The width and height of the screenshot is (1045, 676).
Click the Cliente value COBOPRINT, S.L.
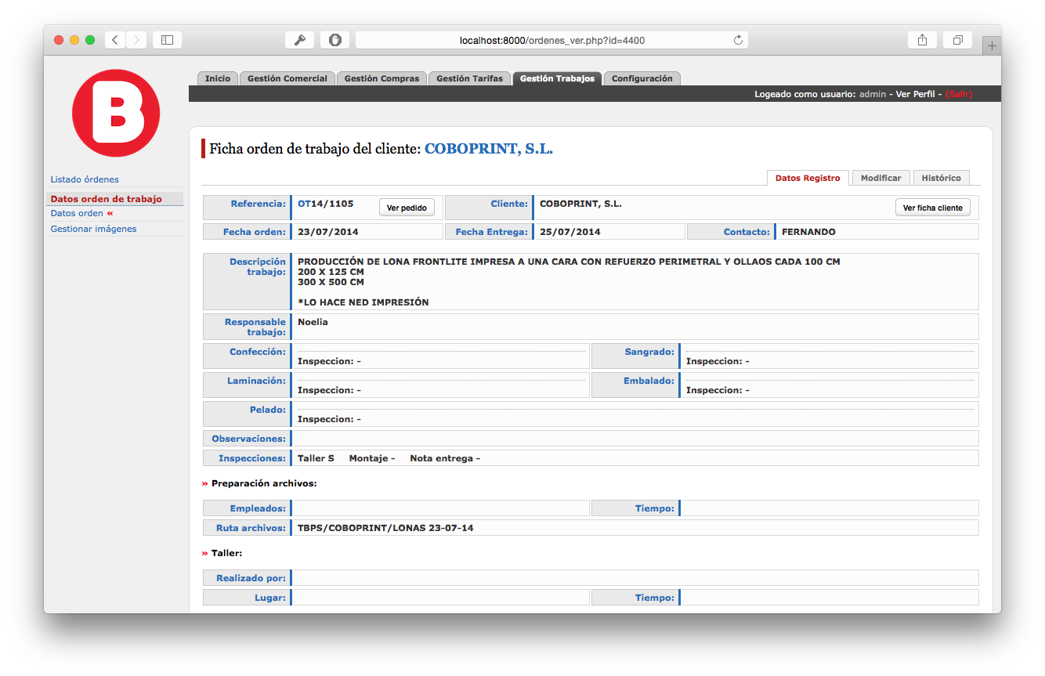[580, 204]
